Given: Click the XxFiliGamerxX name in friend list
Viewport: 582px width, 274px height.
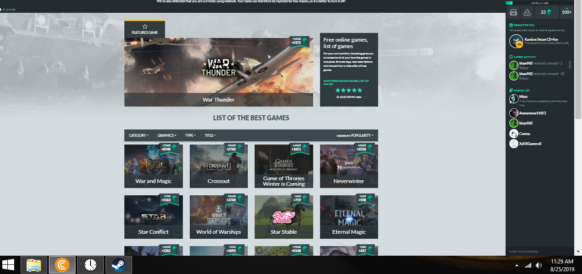Looking at the screenshot, I should pyautogui.click(x=530, y=144).
